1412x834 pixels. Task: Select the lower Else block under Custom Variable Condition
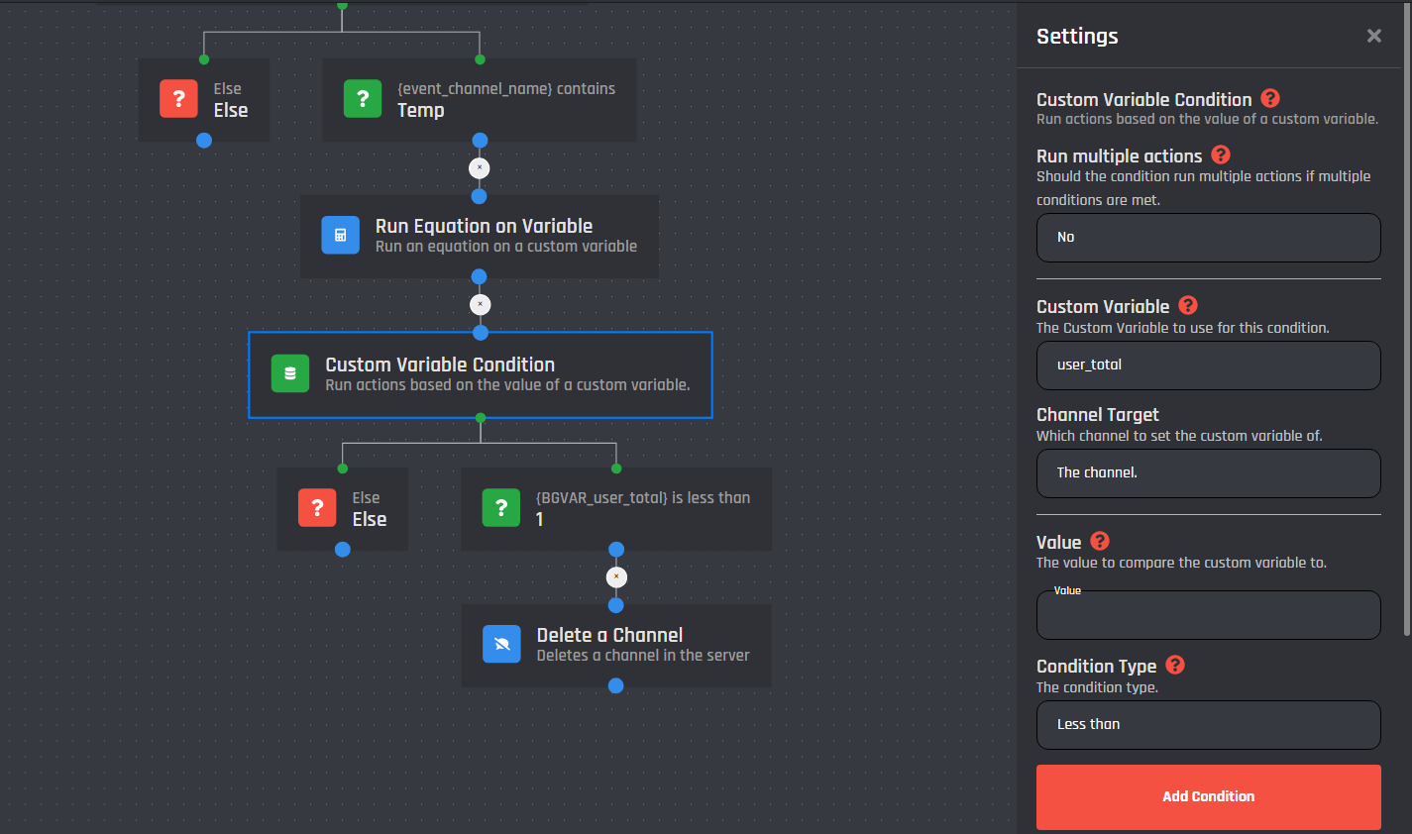coord(343,509)
